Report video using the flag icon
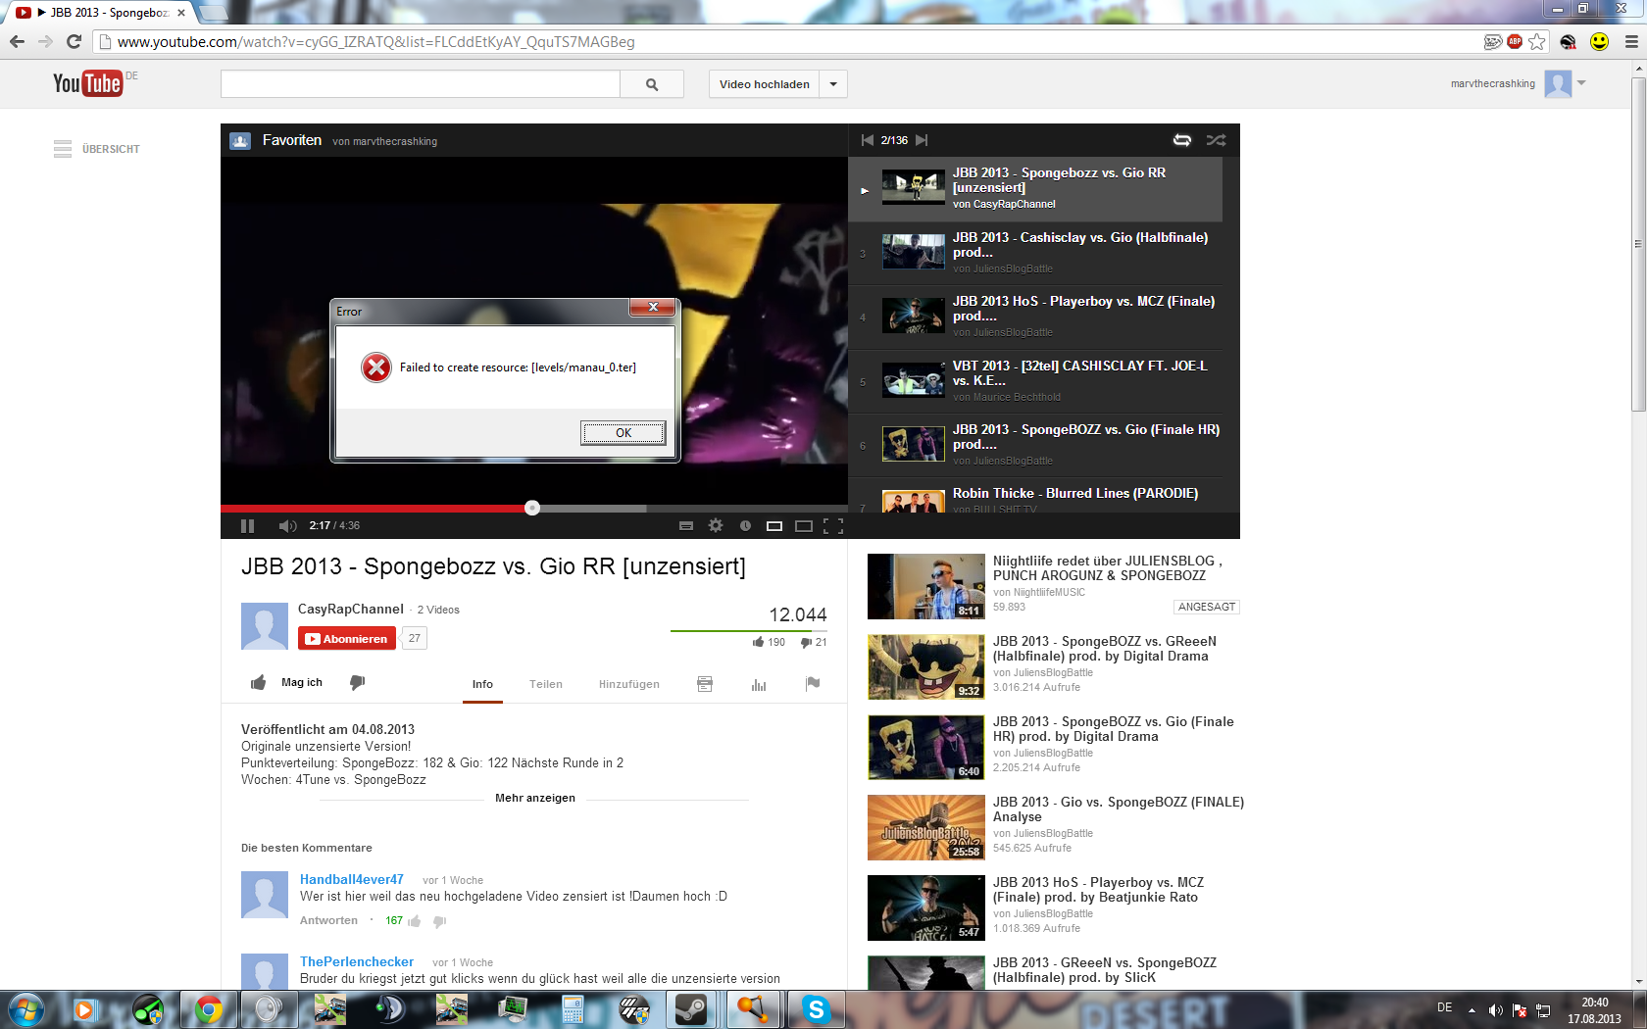Viewport: 1647px width, 1029px height. pos(813,684)
